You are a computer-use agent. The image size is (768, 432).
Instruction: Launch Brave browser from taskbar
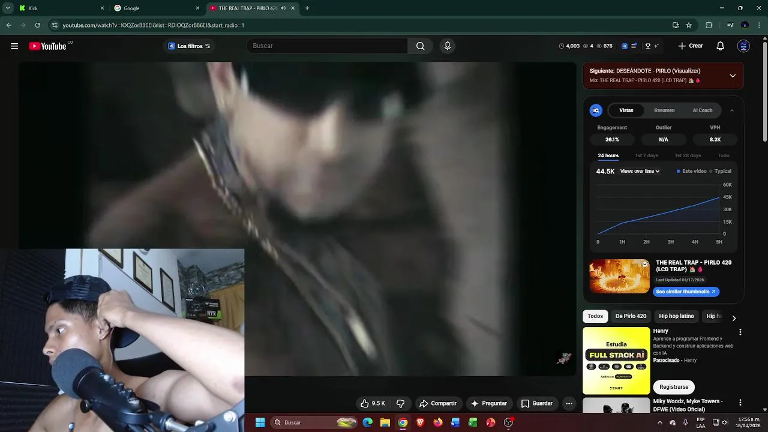coord(421,422)
